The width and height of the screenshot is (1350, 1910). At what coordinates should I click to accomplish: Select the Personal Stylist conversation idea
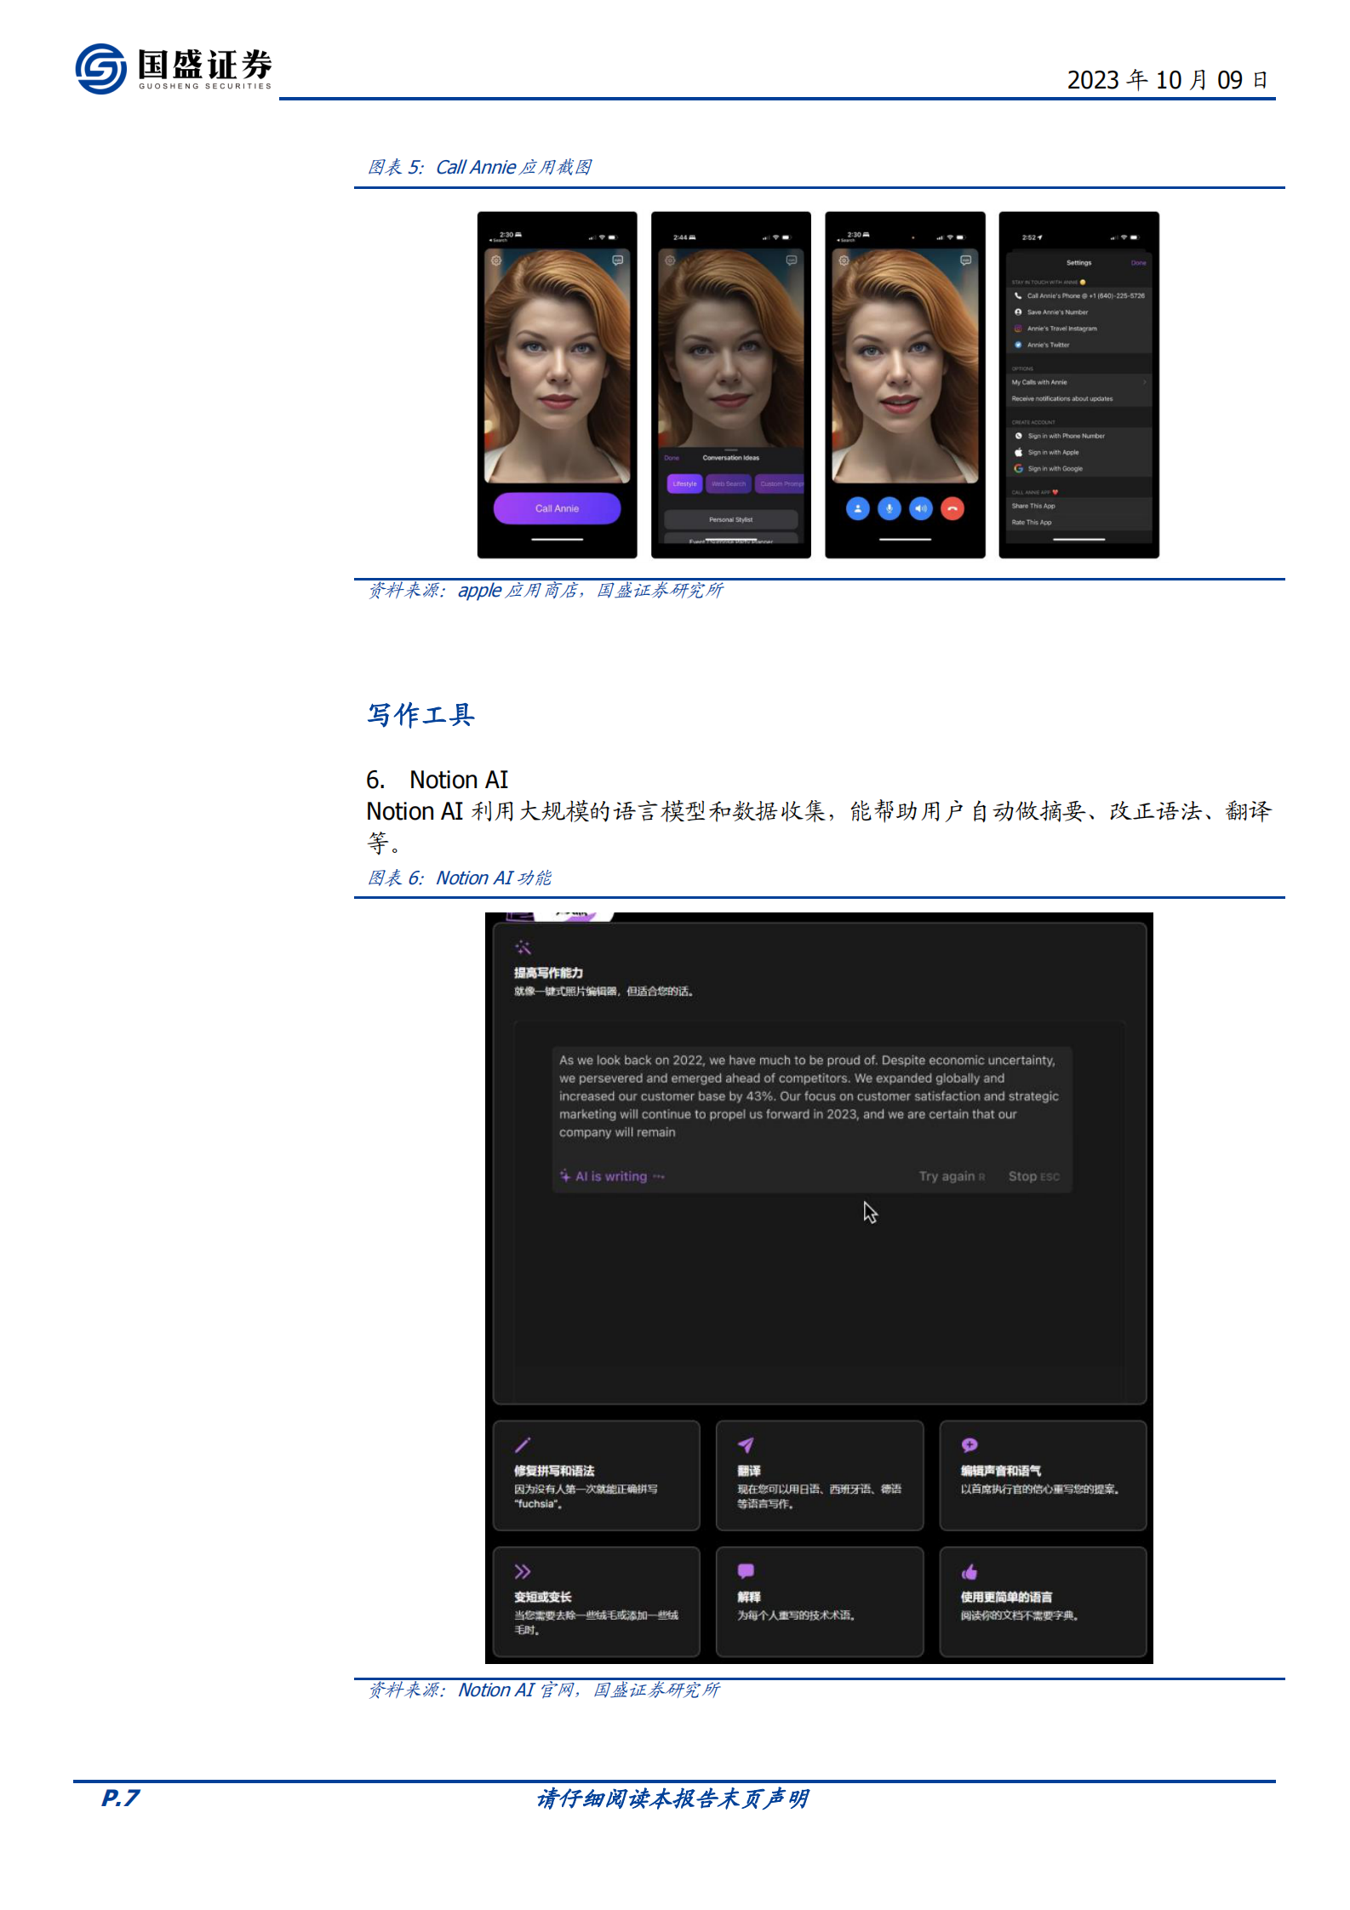(x=730, y=519)
